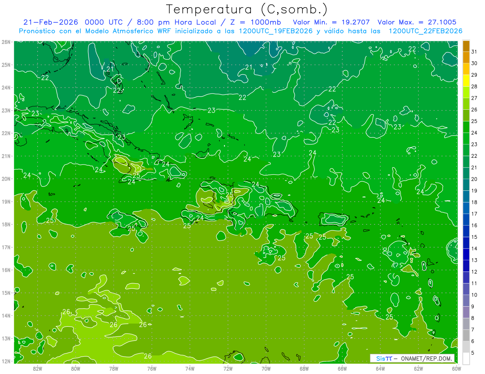Screen dimensions: 485x374
Task: Click the '74W' longitude axis label
Action: (x=190, y=368)
